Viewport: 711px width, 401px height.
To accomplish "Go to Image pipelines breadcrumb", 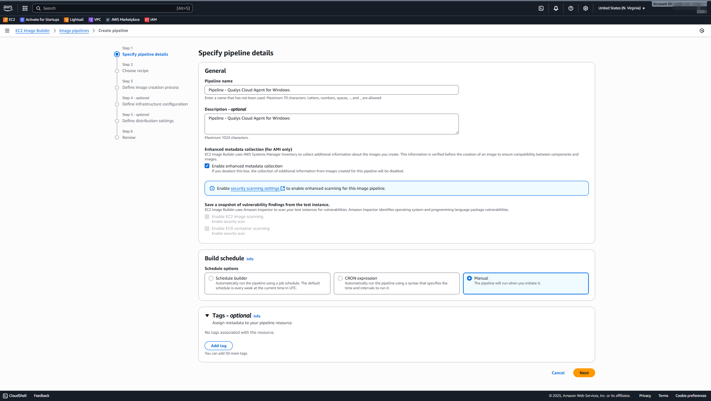I will [74, 30].
